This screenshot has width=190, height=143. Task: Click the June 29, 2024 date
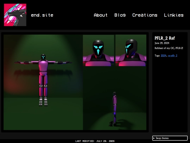[162, 43]
